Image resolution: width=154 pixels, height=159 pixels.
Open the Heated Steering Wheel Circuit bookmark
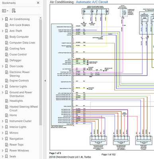click(x=23, y=109)
